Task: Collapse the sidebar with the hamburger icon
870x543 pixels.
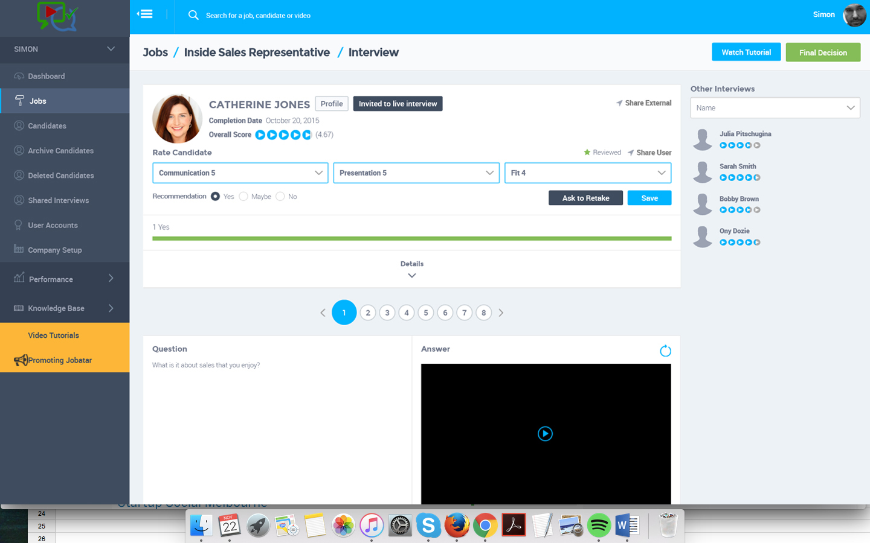Action: point(145,14)
